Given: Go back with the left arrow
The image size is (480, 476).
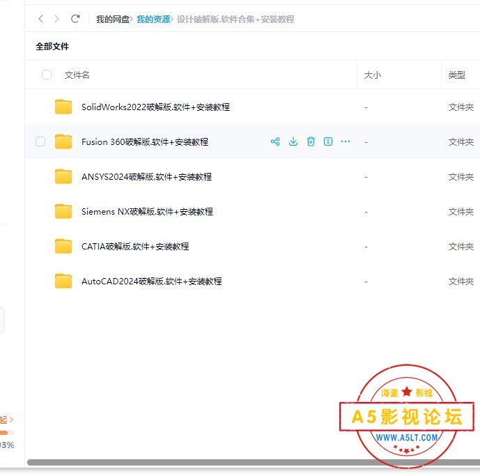Looking at the screenshot, I should [x=40, y=19].
